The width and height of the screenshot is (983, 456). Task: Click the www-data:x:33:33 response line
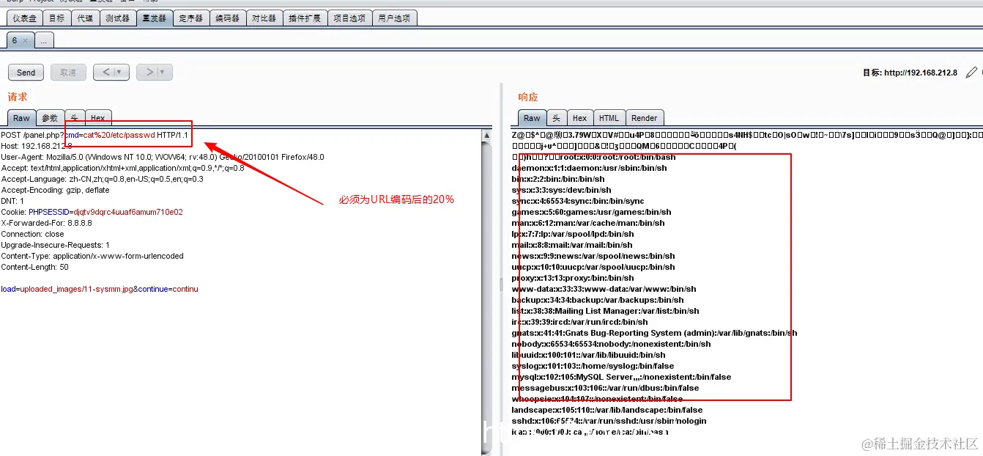coord(604,289)
